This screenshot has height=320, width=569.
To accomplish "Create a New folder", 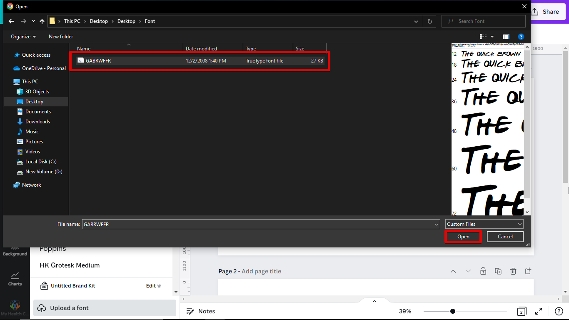I will coord(61,37).
